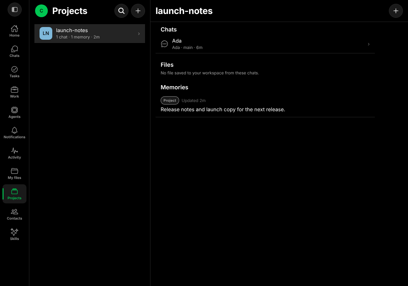The width and height of the screenshot is (408, 286).
Task: Open My files section
Action: [x=14, y=174]
